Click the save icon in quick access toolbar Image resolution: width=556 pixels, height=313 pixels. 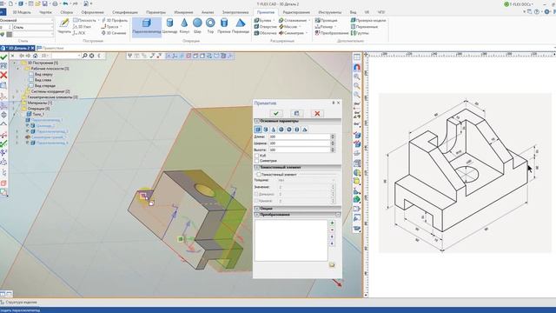point(45,3)
